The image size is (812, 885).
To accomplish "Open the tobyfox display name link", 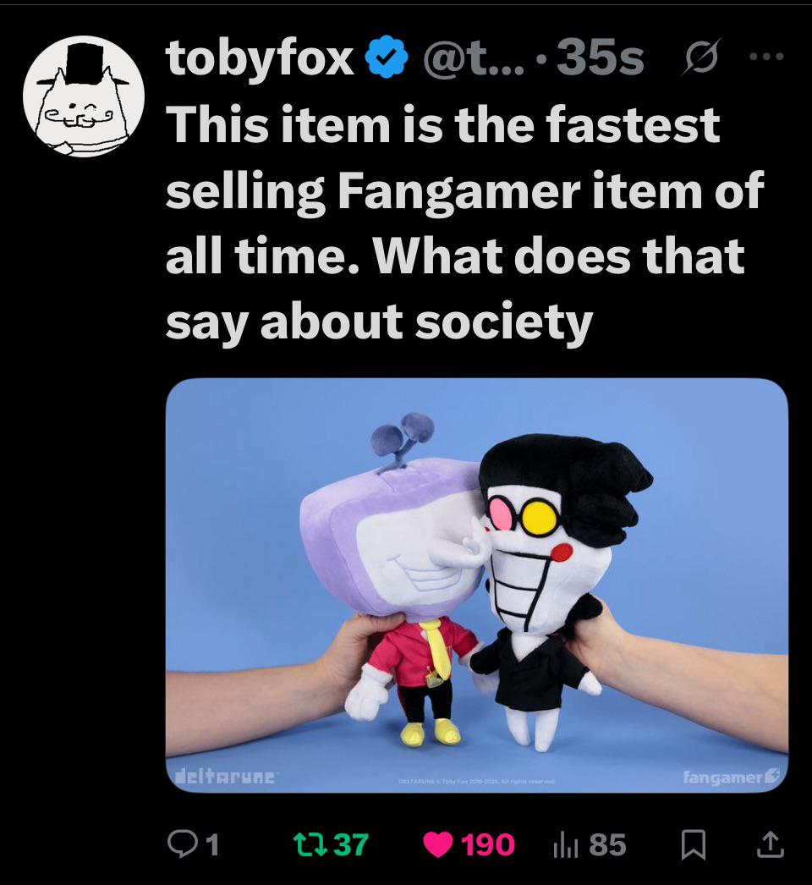I will [260, 58].
